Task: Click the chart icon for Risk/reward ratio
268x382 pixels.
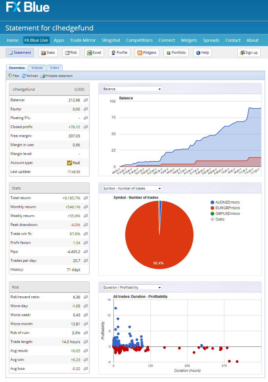Action: click(86, 297)
